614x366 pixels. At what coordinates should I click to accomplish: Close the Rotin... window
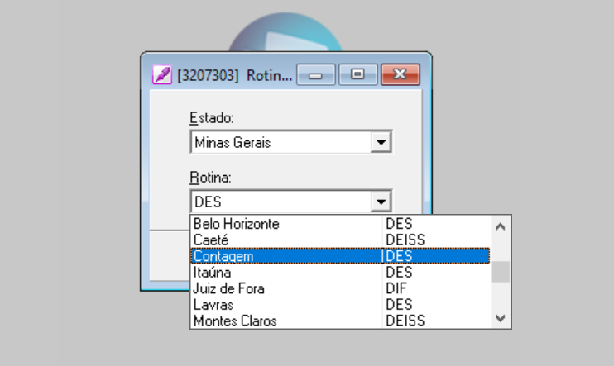point(401,74)
